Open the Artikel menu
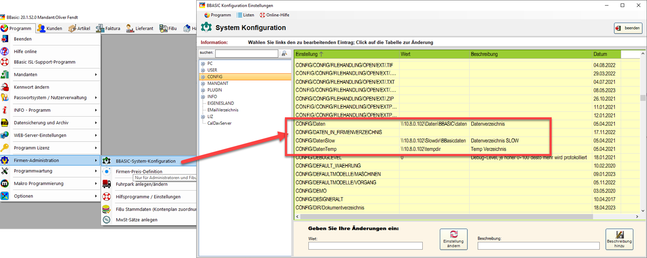This screenshot has width=647, height=258. 79,28
